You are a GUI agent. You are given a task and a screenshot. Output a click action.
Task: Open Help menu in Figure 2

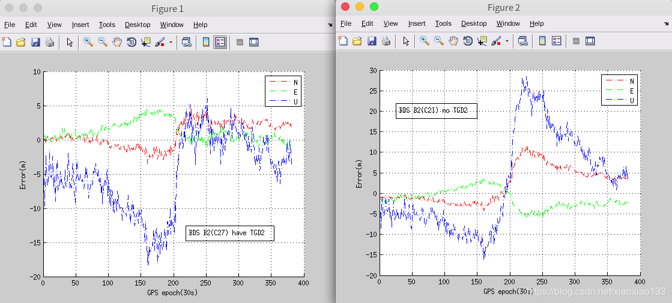coord(536,23)
